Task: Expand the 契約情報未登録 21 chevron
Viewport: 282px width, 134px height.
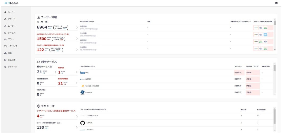Action: pos(77,83)
